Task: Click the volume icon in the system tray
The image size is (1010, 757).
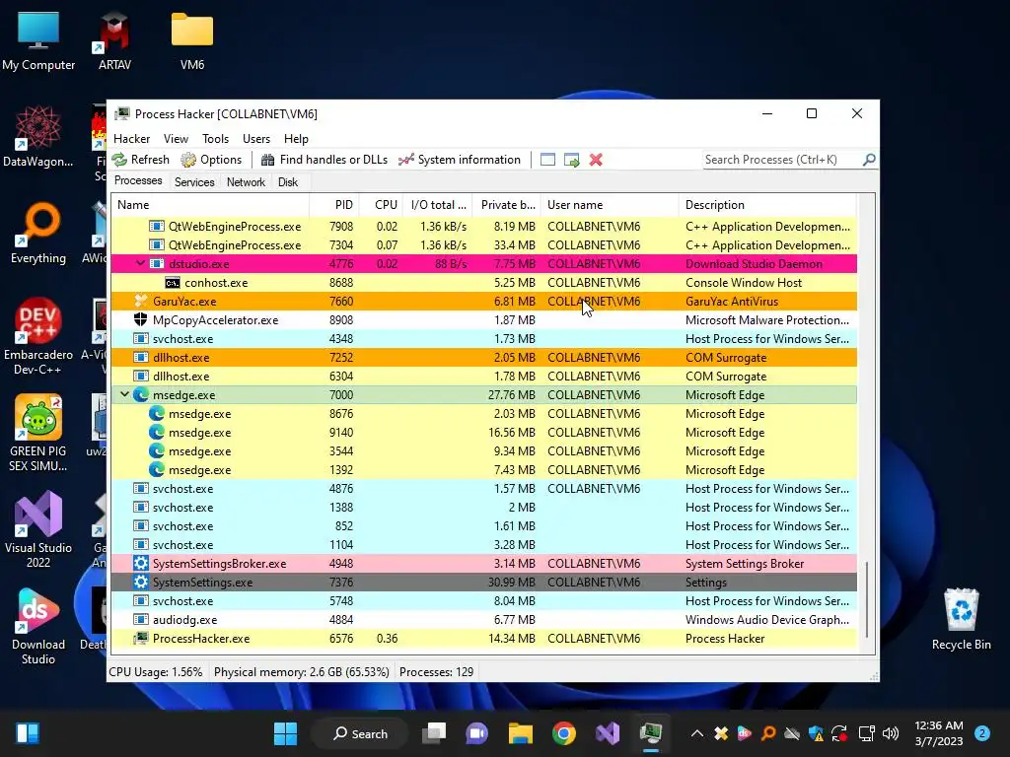Action: coord(891,733)
